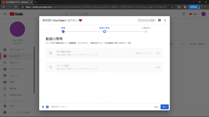This screenshot has height=117, width=209.
Task: Click the content video icon
Action: pos(5,56)
